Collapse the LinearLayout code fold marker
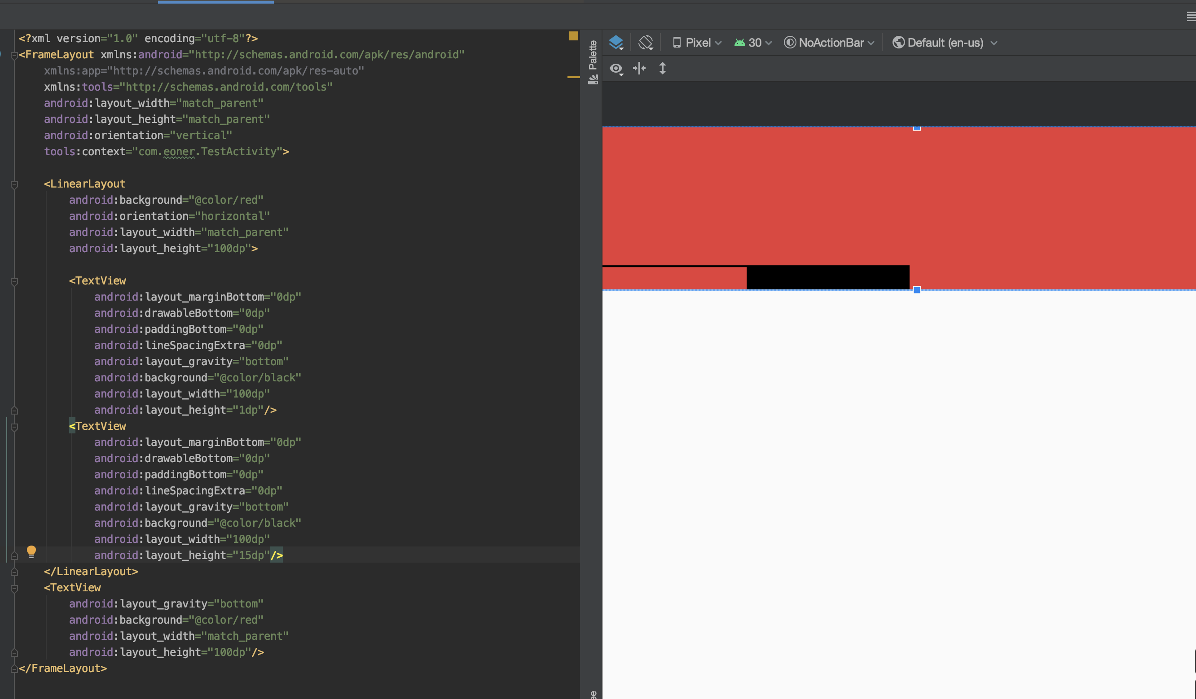1196x699 pixels. (14, 184)
